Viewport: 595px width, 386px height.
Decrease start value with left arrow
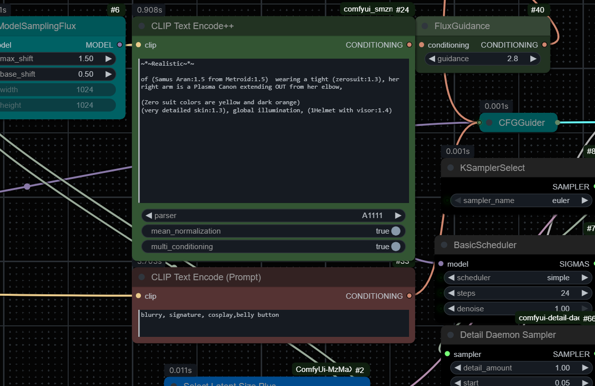click(458, 382)
